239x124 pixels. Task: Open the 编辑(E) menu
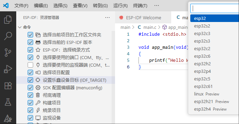pos(41,6)
